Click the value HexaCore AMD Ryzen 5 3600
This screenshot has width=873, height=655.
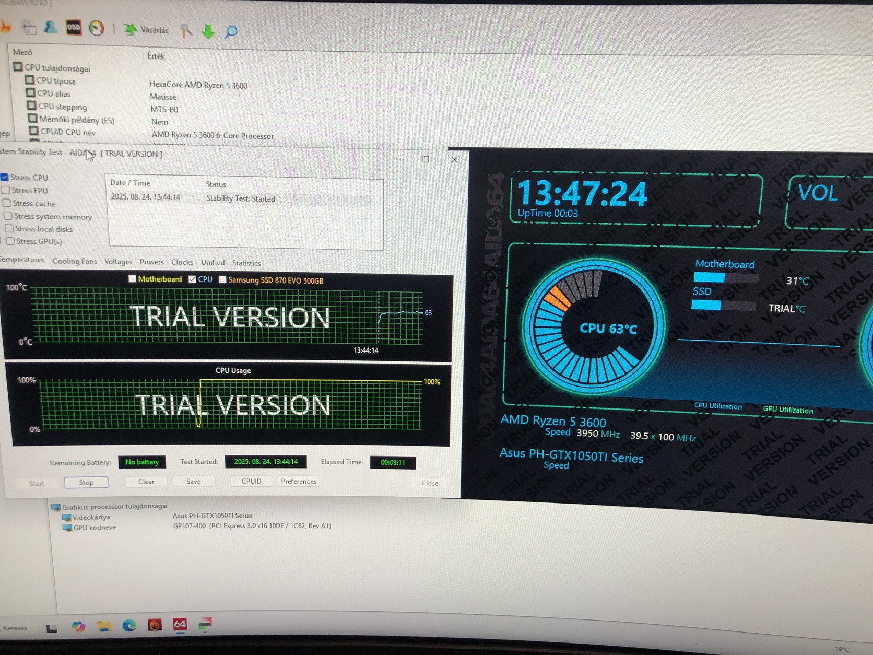point(198,85)
